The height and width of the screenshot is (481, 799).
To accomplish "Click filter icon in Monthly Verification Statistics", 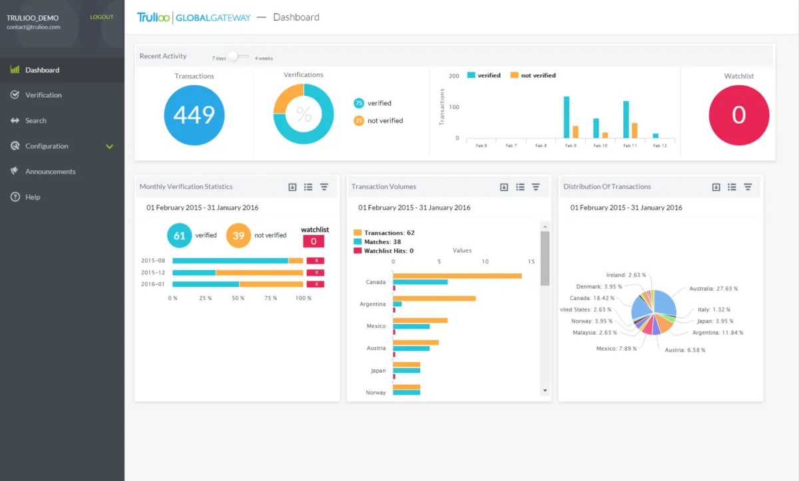I will pos(324,187).
